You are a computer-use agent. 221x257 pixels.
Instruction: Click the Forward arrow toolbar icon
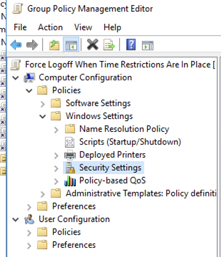click(x=32, y=45)
